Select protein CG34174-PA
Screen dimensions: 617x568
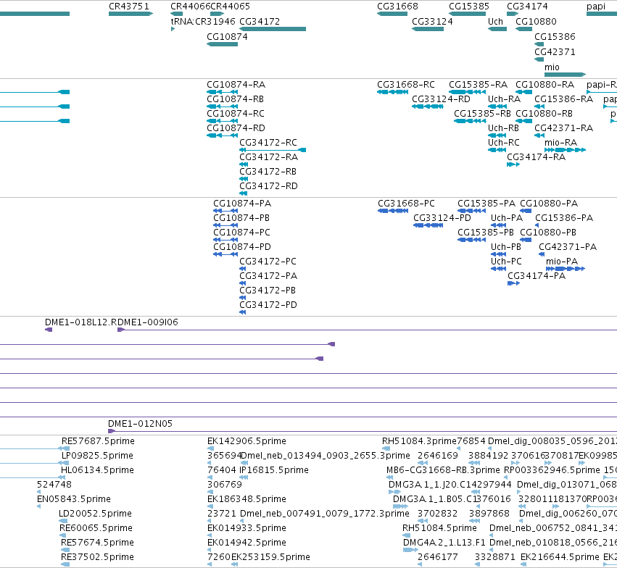[x=514, y=283]
